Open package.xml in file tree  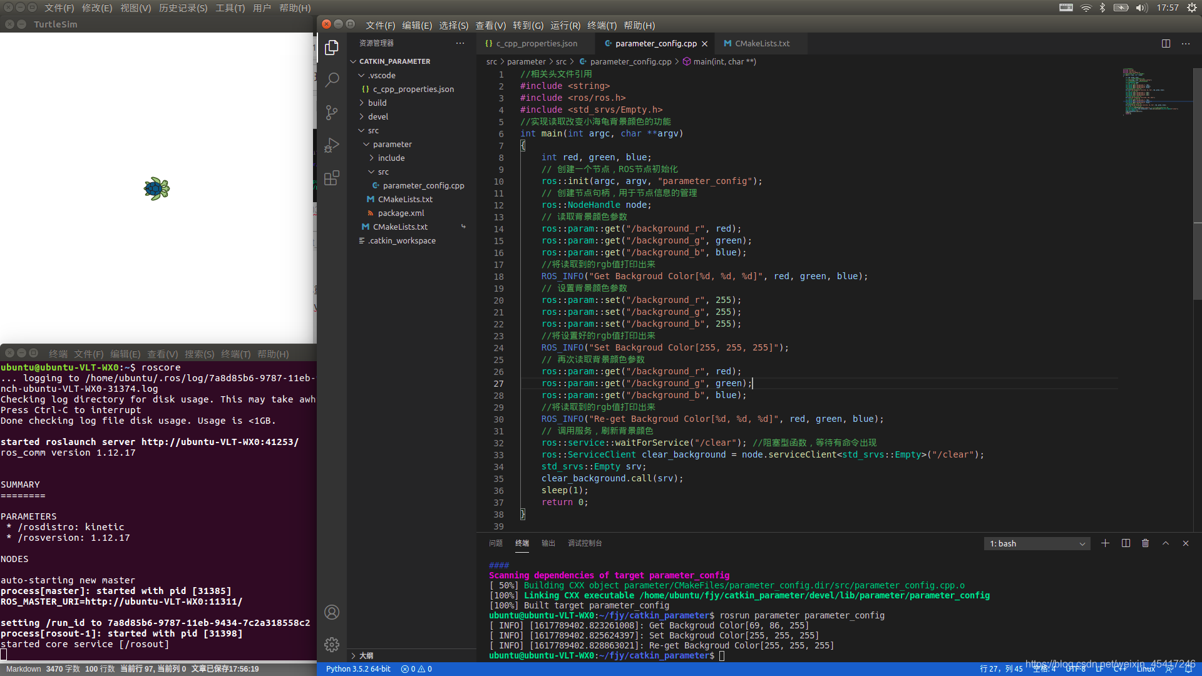[x=401, y=213]
